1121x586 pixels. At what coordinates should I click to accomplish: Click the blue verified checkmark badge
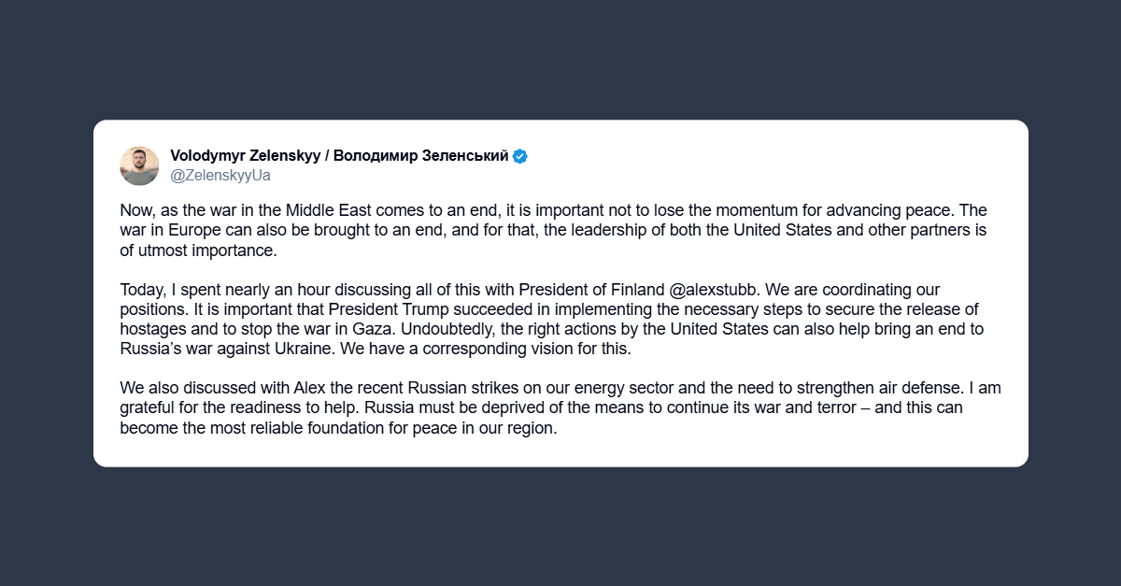pos(520,156)
